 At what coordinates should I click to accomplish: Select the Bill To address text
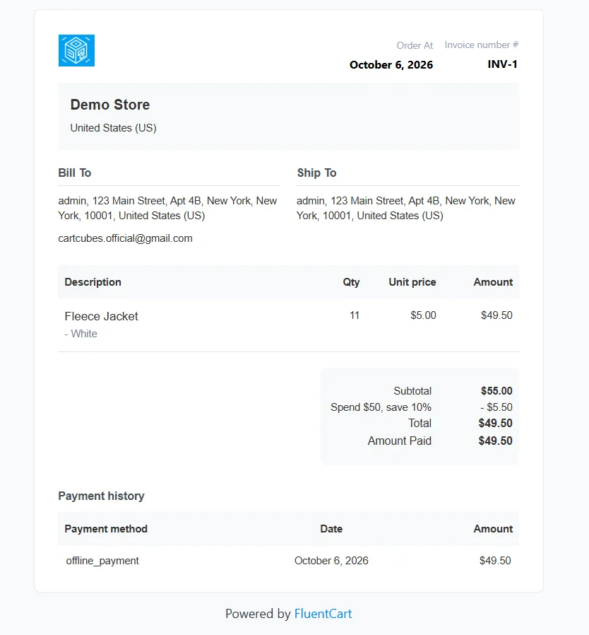click(167, 208)
